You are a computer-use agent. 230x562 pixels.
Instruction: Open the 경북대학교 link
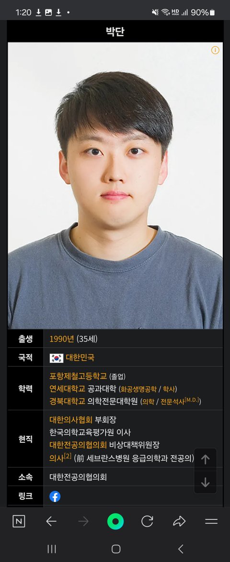coord(68,401)
